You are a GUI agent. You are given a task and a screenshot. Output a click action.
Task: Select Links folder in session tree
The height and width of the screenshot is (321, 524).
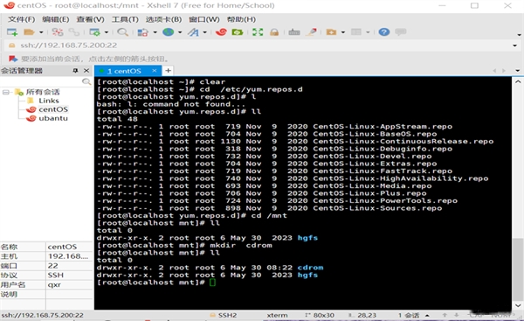point(48,101)
